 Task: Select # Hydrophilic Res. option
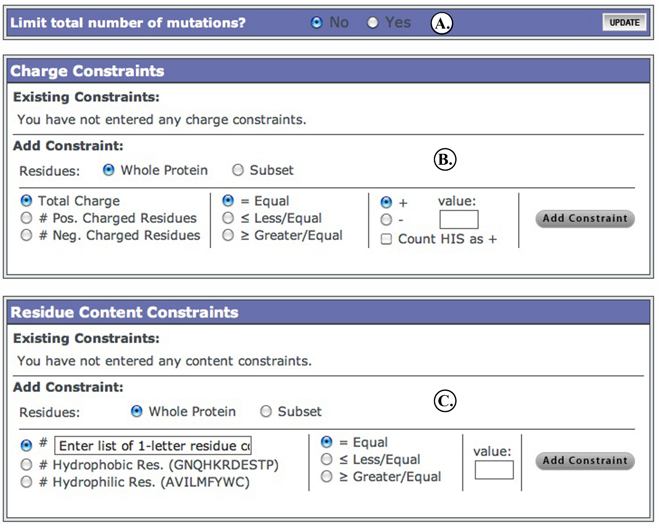(26, 482)
